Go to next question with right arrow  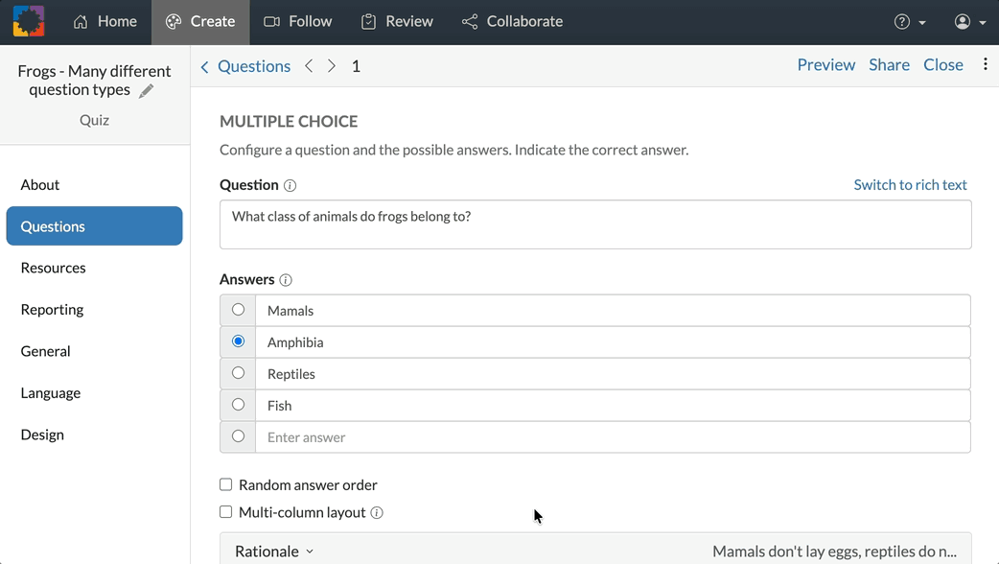tap(332, 65)
